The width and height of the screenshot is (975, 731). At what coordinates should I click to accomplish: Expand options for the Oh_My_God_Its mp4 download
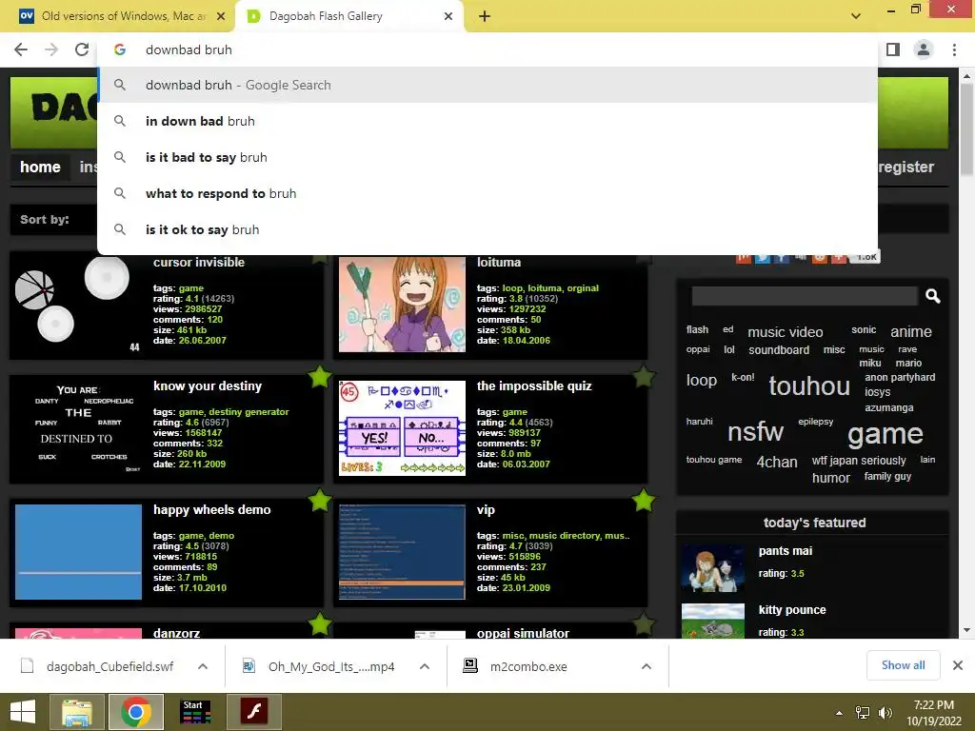(x=425, y=666)
